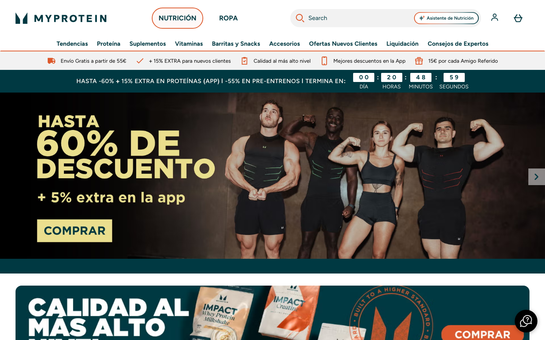Click the Asistente de Nutrición button
545x340 pixels.
point(447,18)
